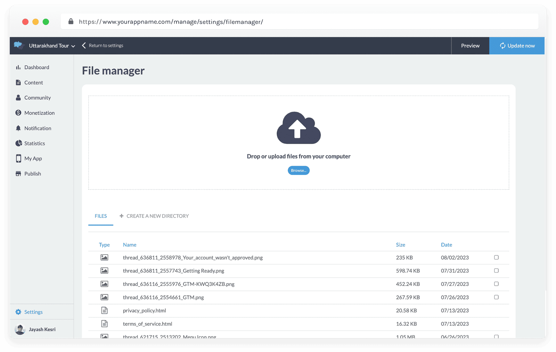Check the box for GTM-KWQ3K4ZB.png

click(496, 284)
